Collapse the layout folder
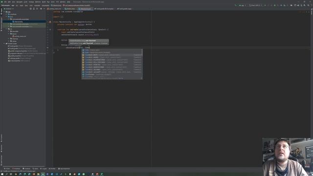 [9, 34]
